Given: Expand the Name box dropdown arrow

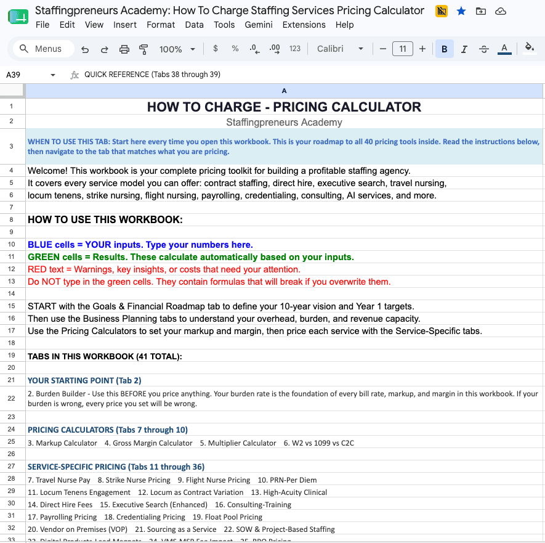Looking at the screenshot, I should click(x=53, y=75).
